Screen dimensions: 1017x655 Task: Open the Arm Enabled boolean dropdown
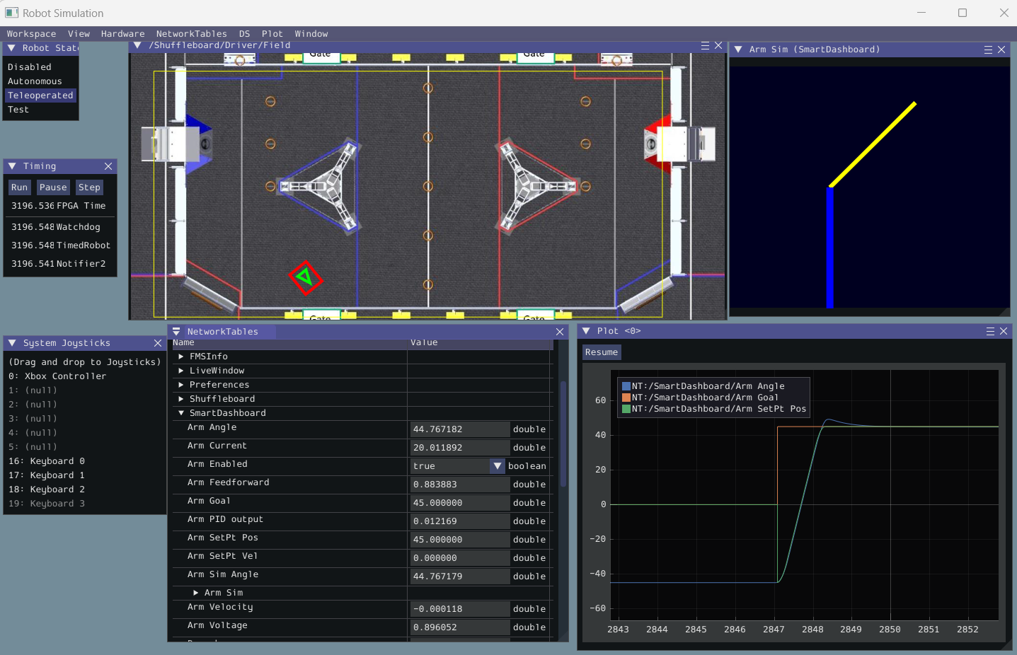[x=497, y=466]
